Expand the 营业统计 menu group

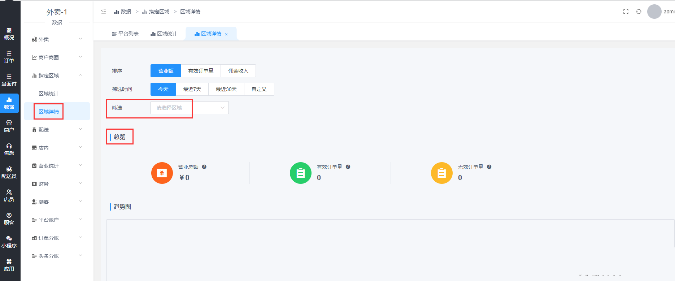click(57, 166)
